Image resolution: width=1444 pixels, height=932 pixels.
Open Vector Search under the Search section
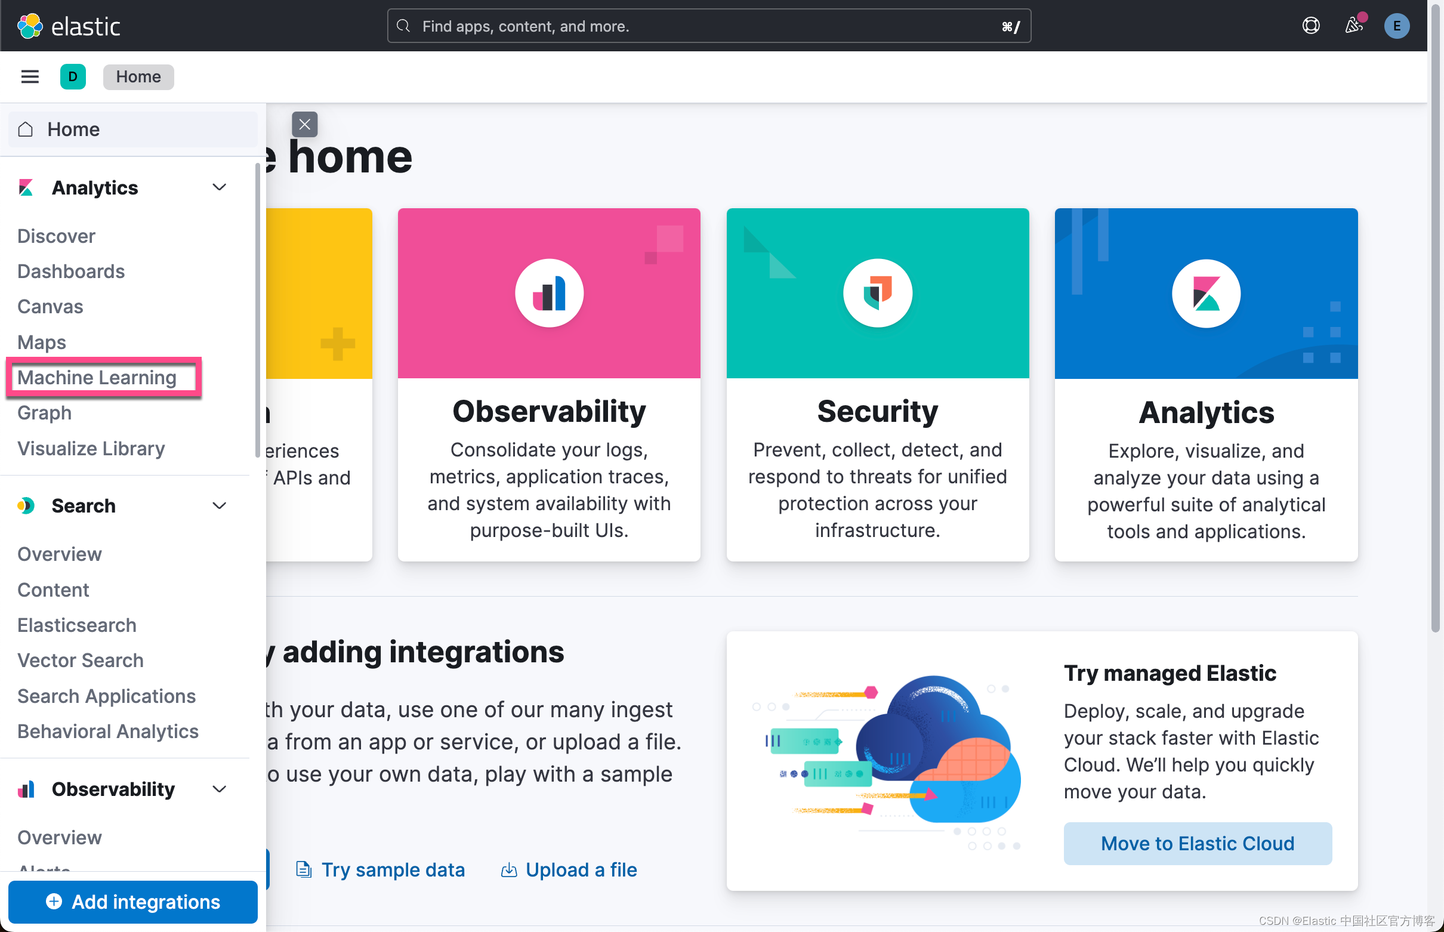coord(81,660)
